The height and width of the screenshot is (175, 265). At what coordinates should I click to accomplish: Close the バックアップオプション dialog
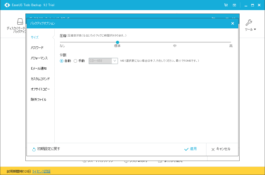click(x=232, y=23)
